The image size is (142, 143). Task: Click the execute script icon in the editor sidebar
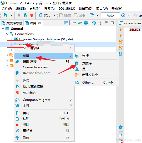click(x=121, y=42)
